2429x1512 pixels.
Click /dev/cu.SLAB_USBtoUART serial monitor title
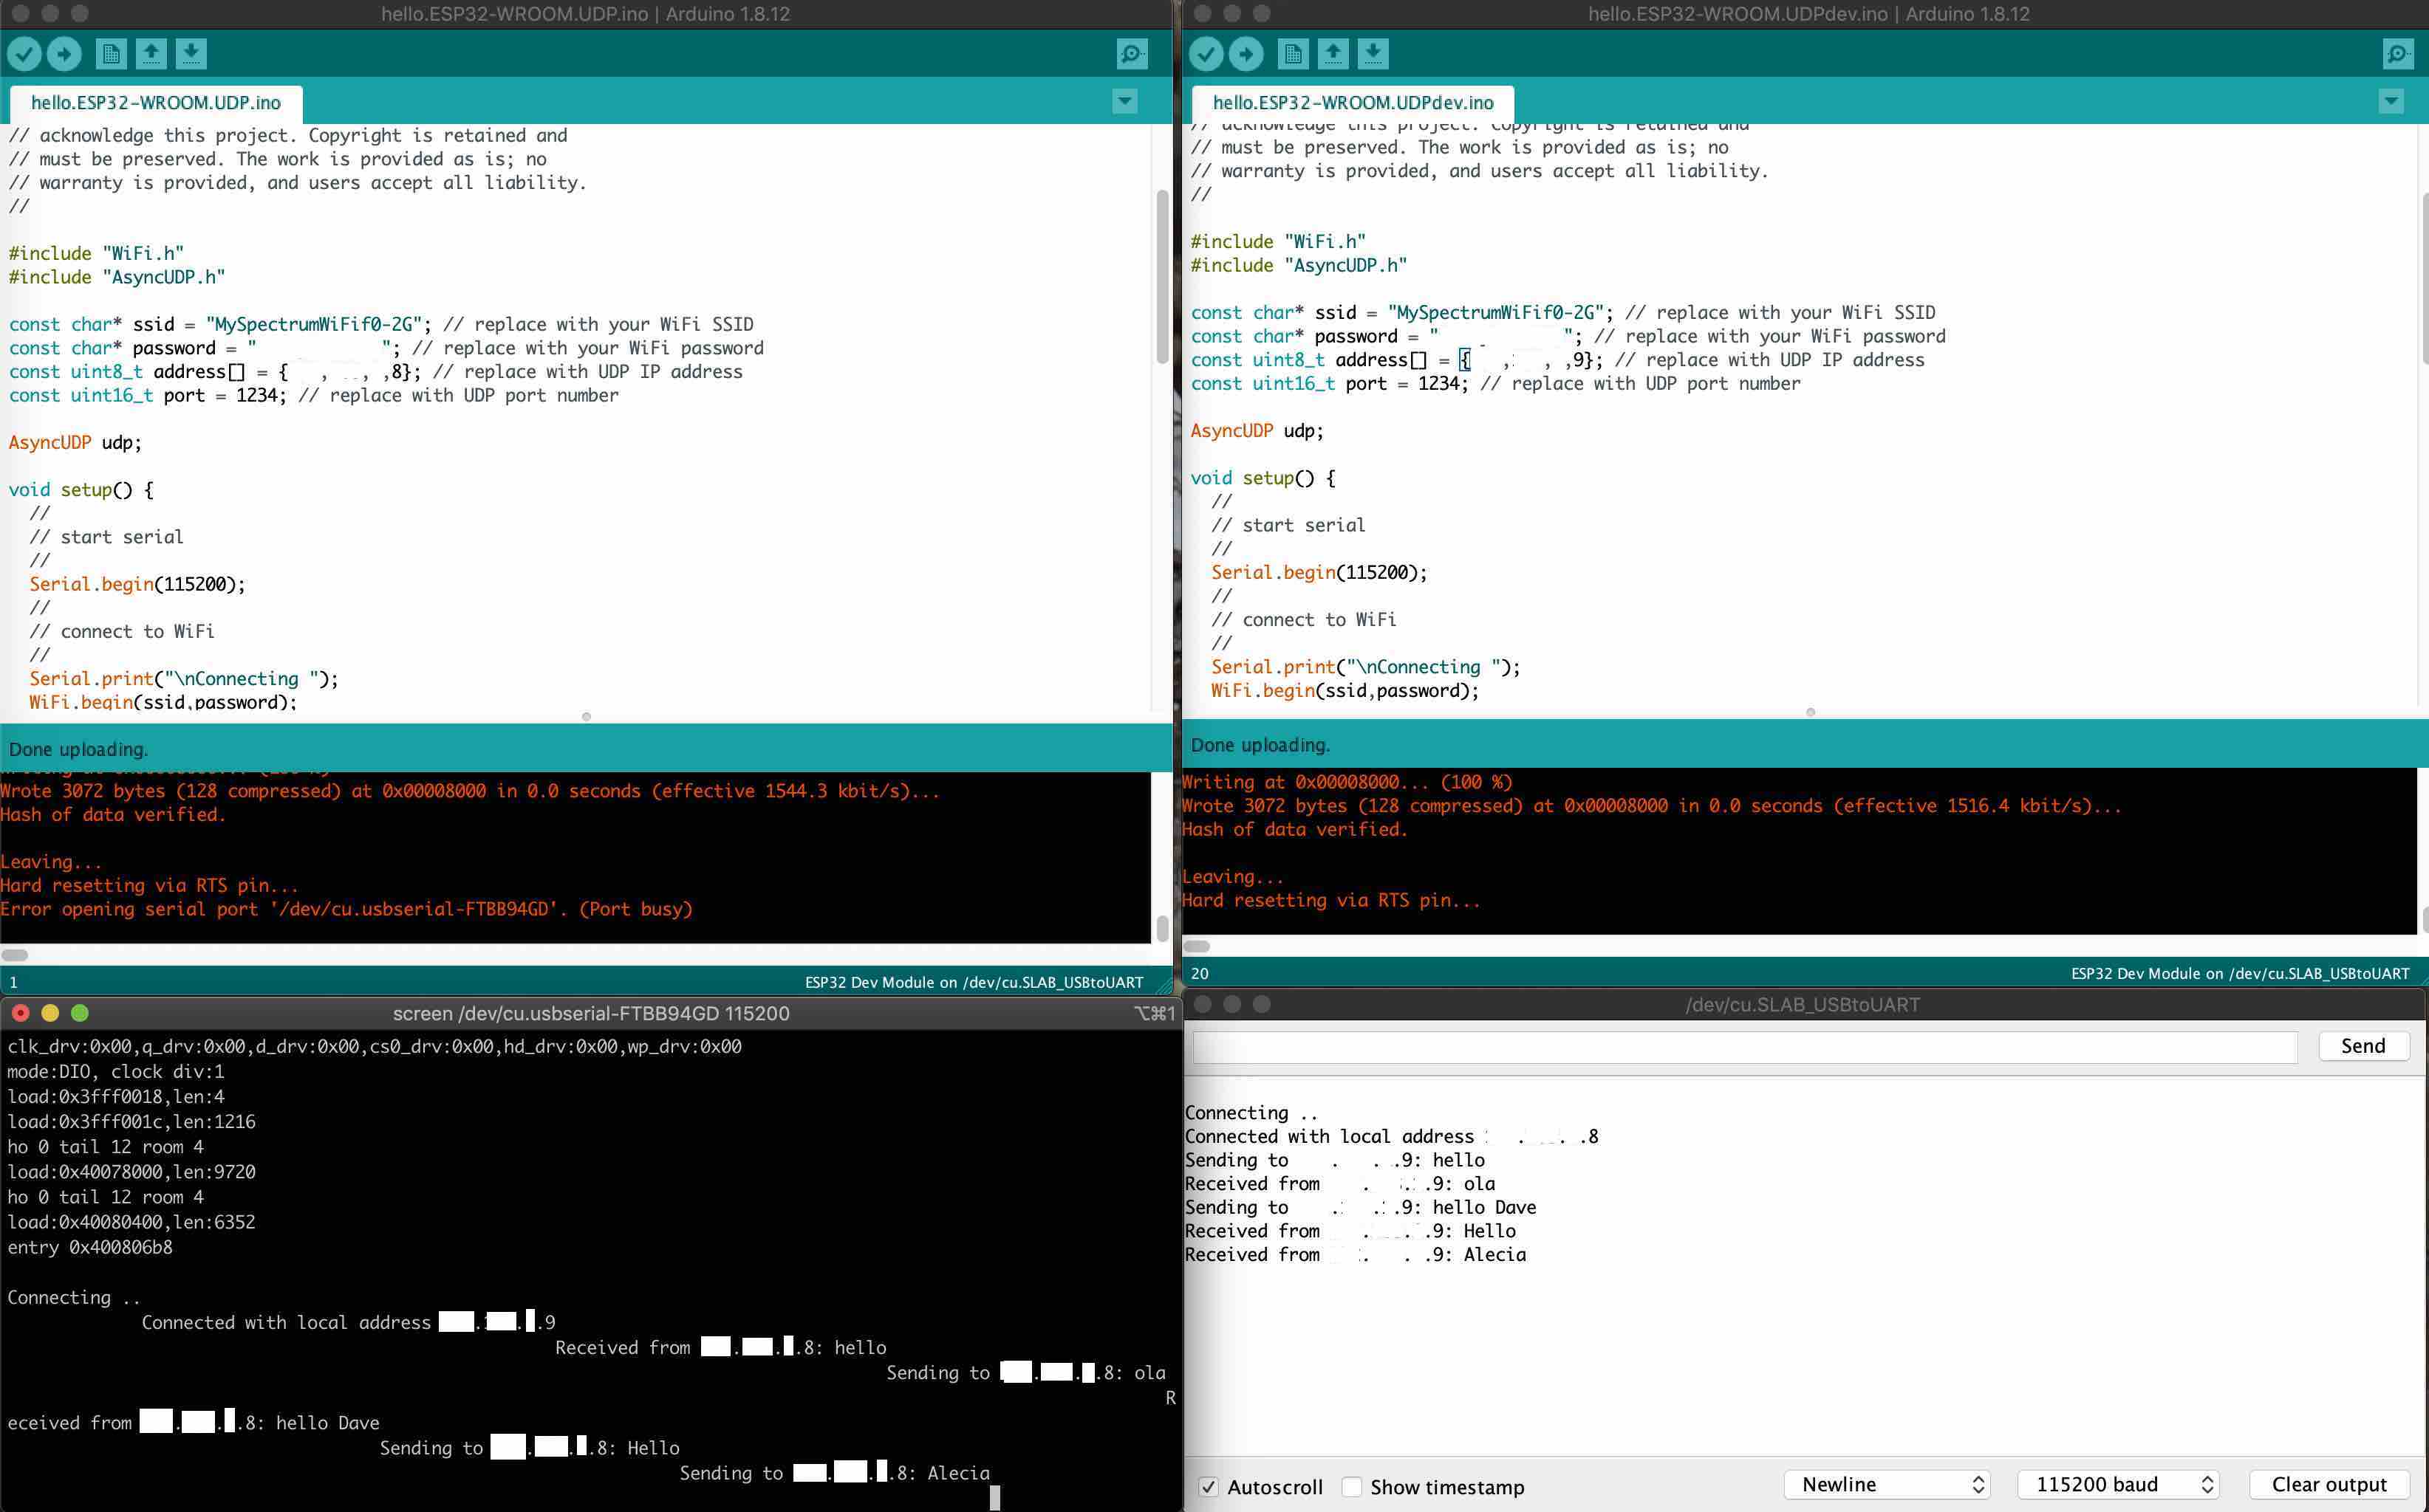(1803, 1004)
